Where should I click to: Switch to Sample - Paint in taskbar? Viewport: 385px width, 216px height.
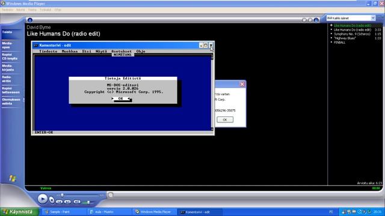(64, 212)
